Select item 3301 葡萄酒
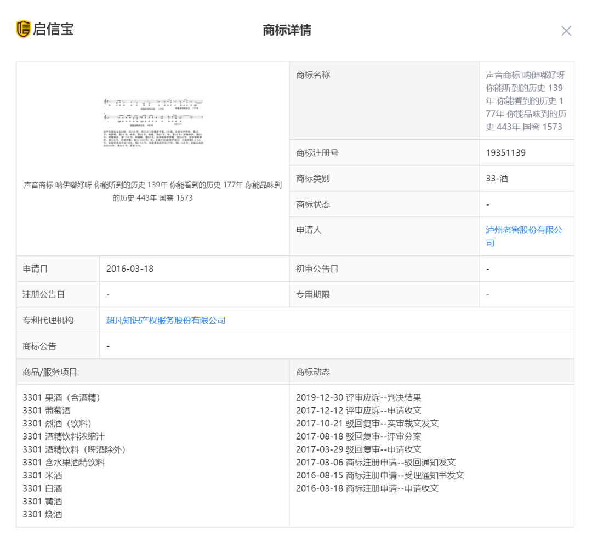Viewport: 592px width, 547px height. point(47,411)
